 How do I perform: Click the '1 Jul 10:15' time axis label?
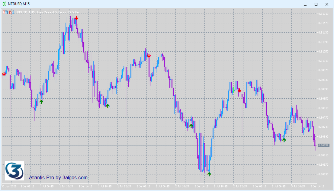(x=66, y=186)
